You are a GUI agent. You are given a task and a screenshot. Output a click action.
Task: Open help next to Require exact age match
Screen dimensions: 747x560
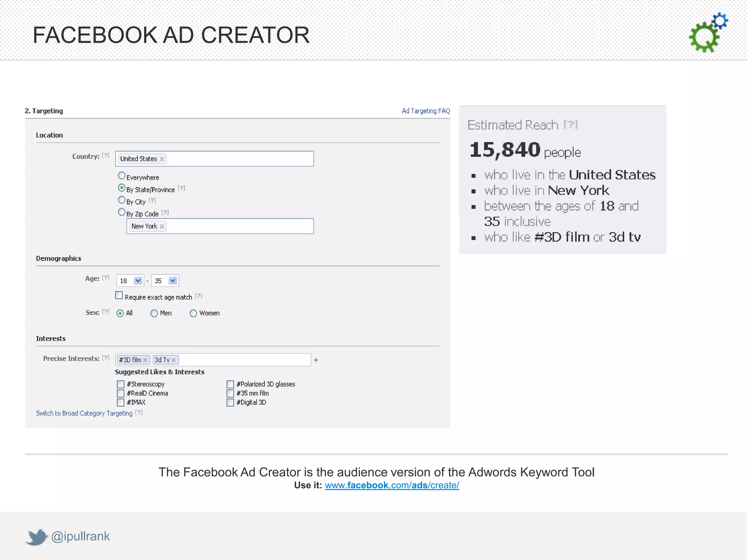[x=198, y=296]
